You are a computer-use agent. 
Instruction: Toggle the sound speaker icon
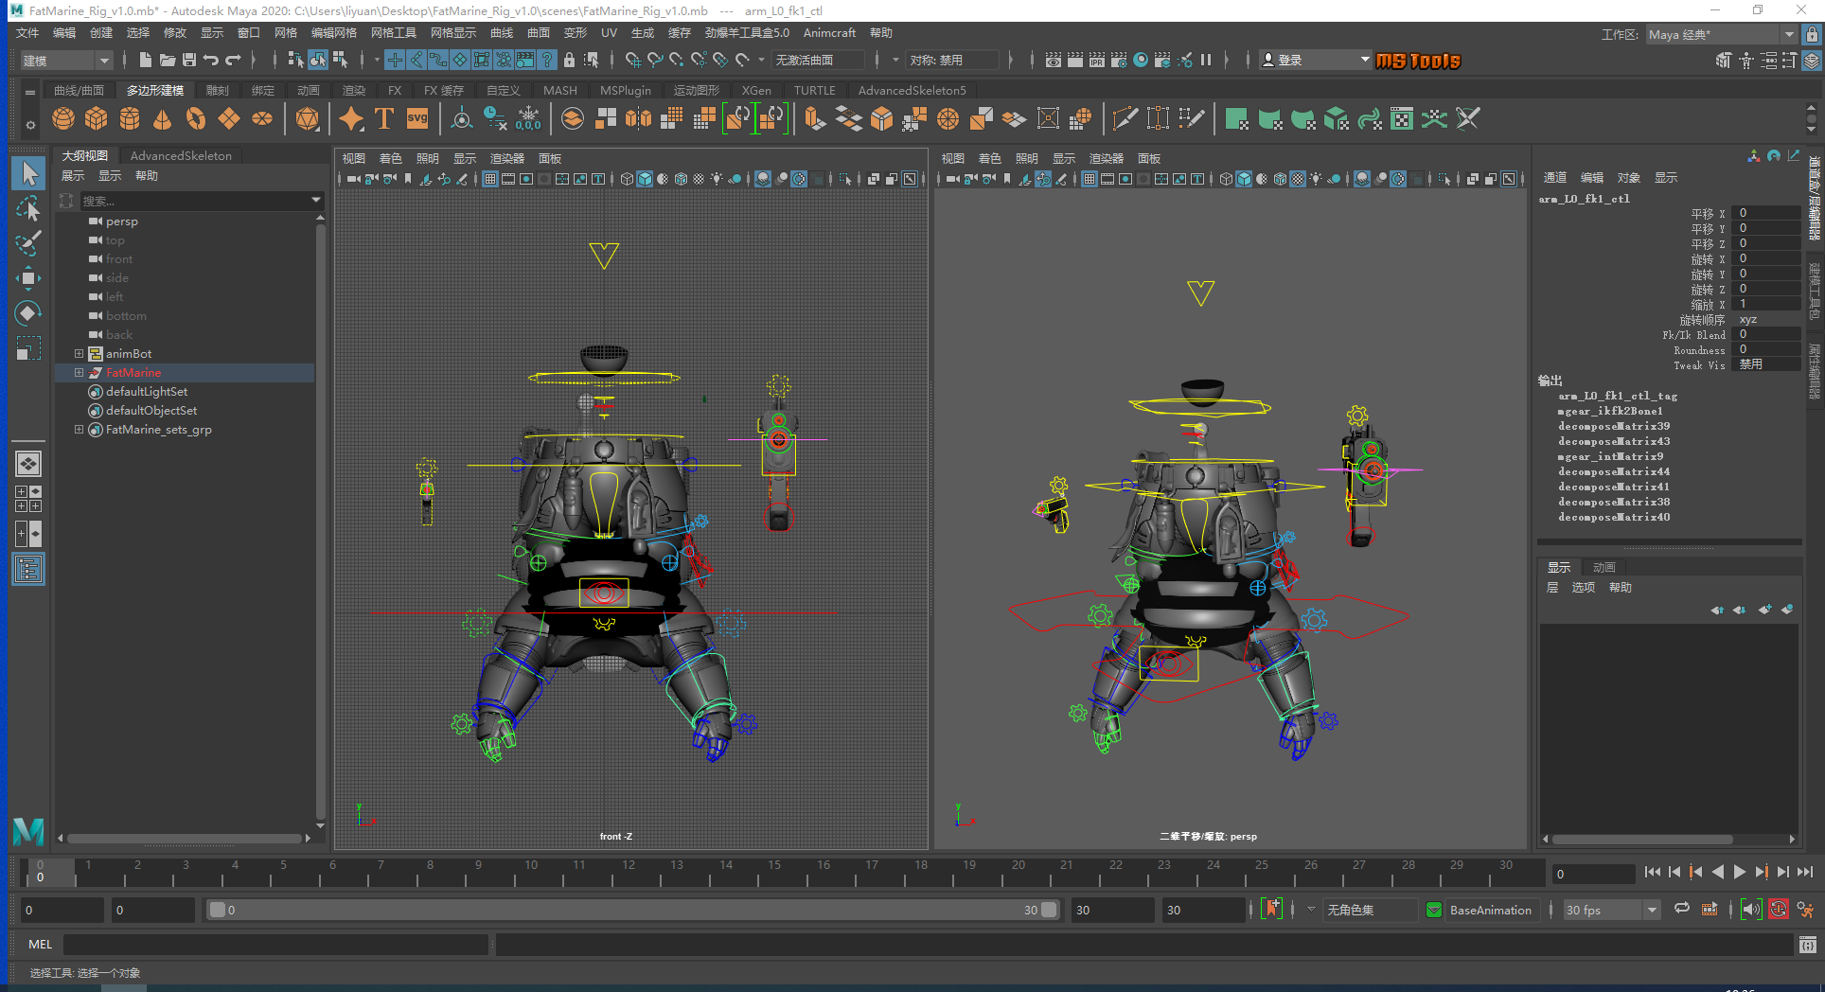(1751, 910)
